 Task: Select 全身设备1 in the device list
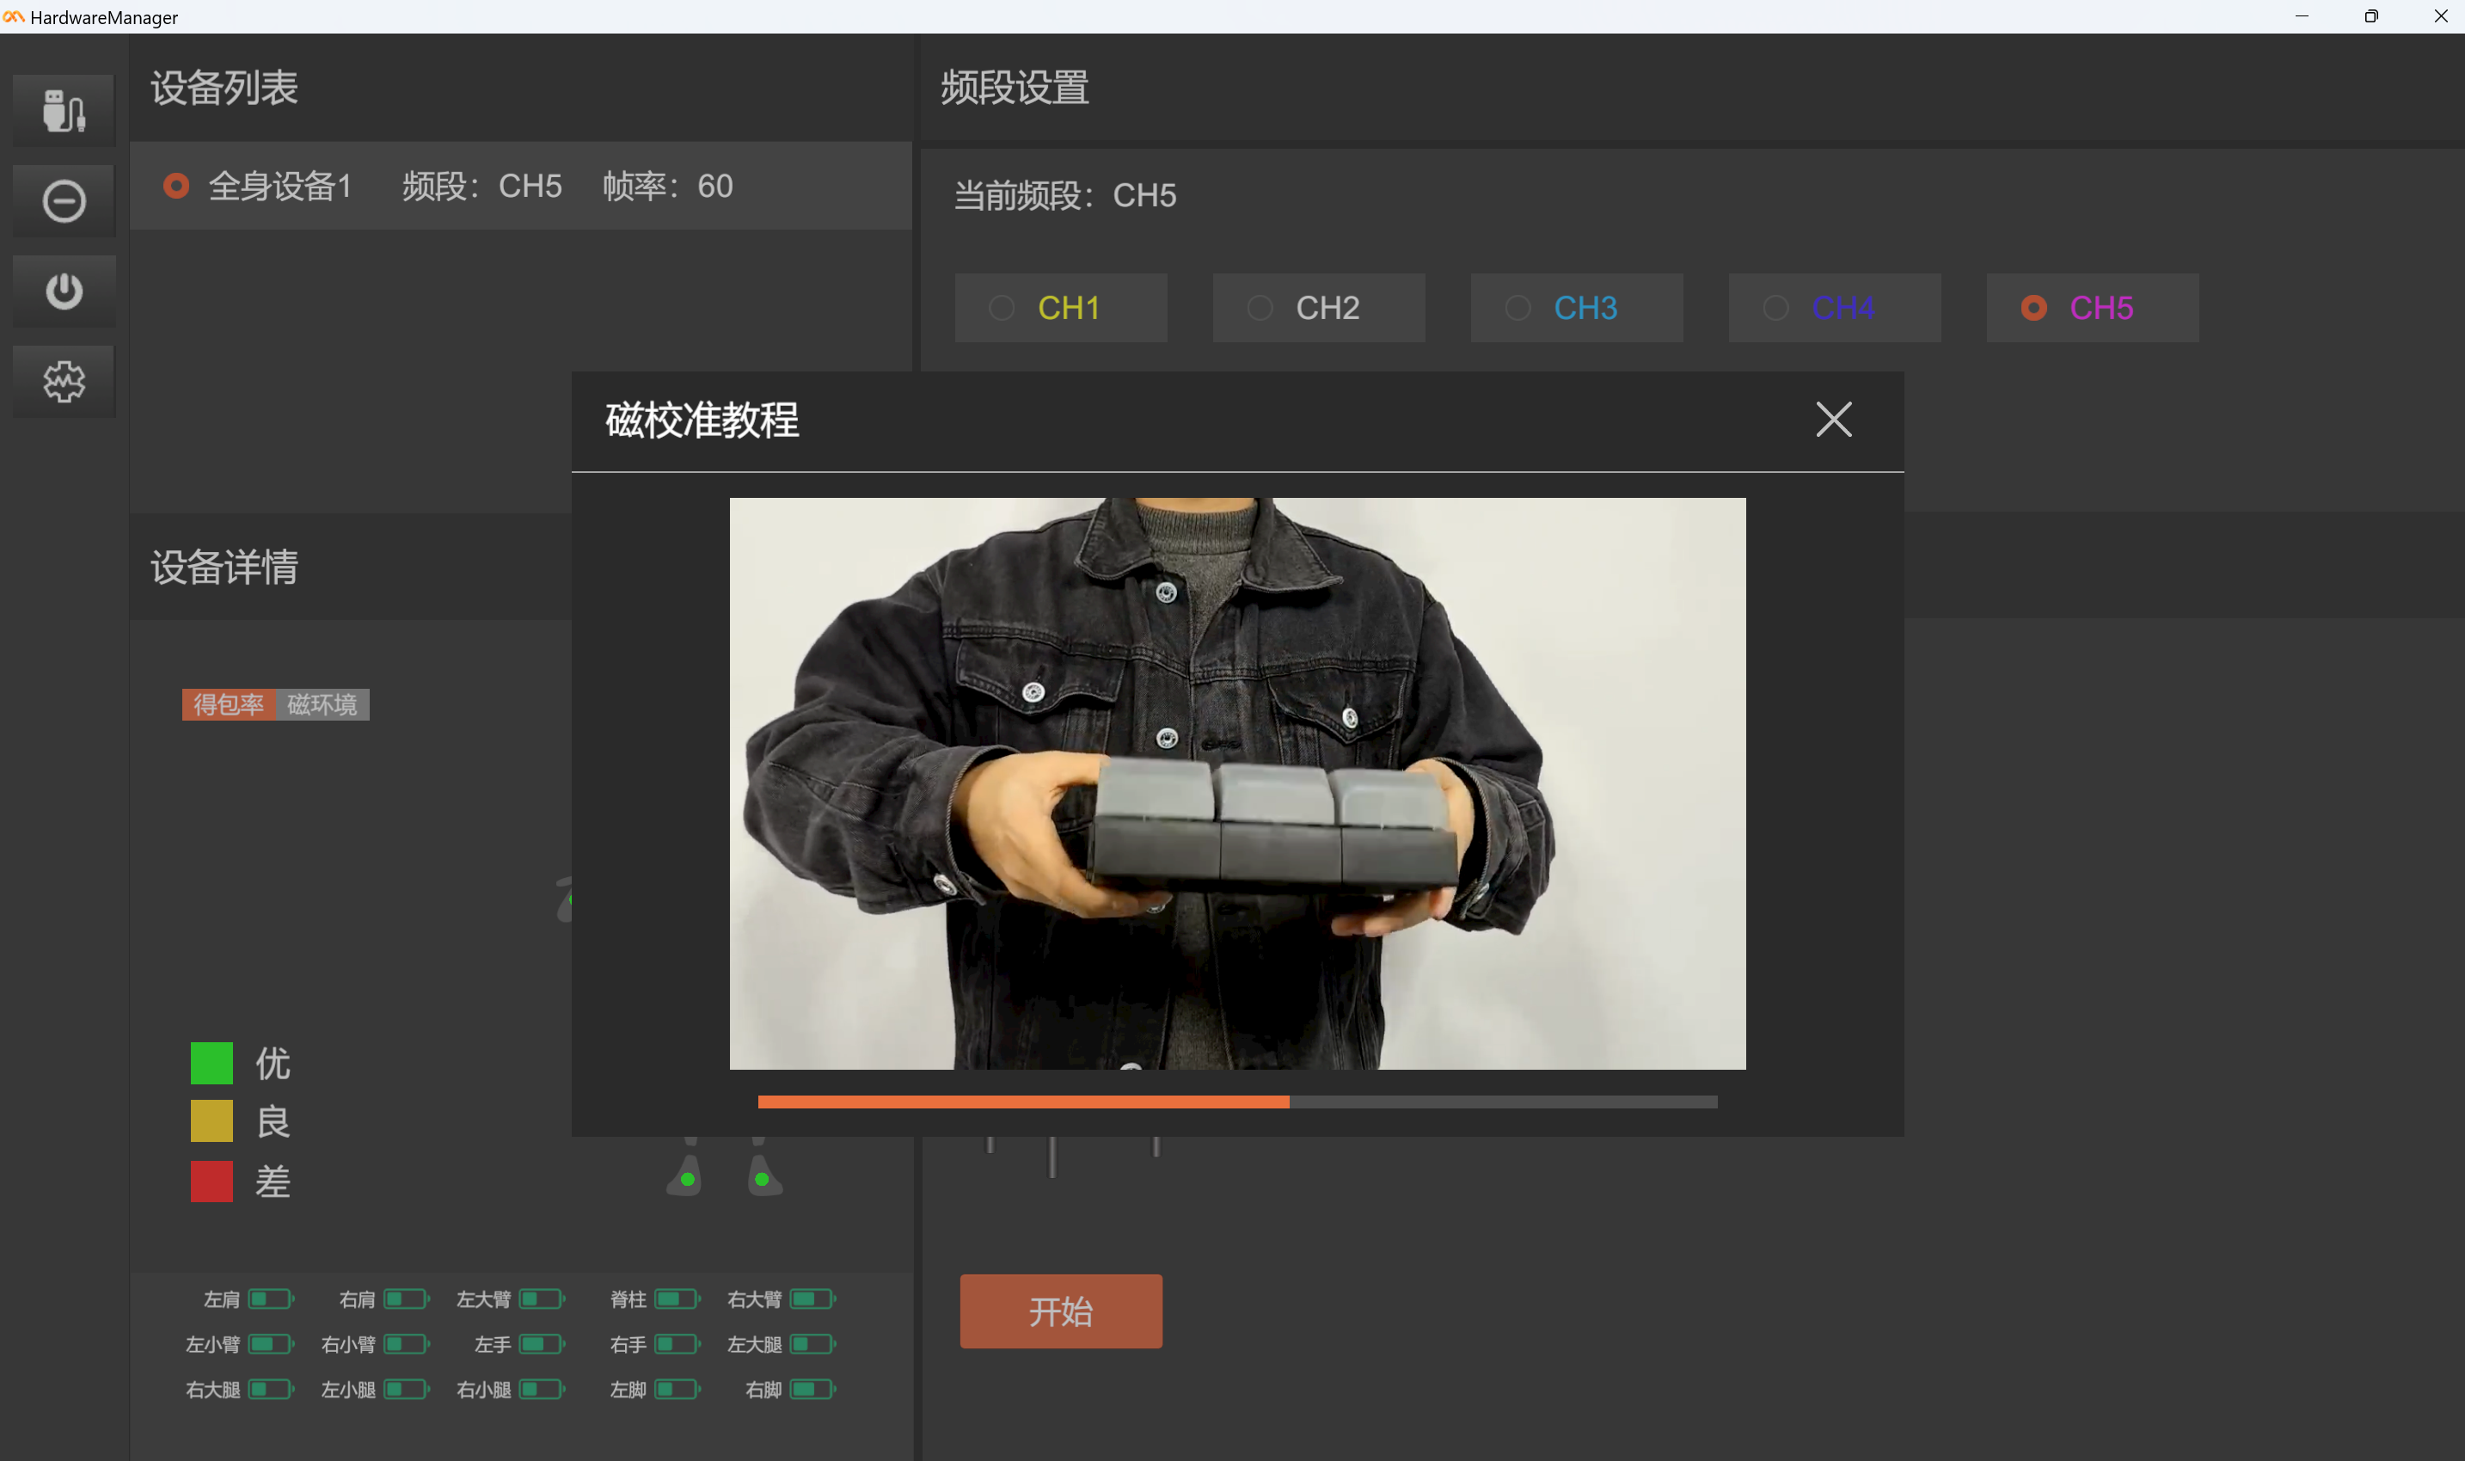tap(279, 186)
